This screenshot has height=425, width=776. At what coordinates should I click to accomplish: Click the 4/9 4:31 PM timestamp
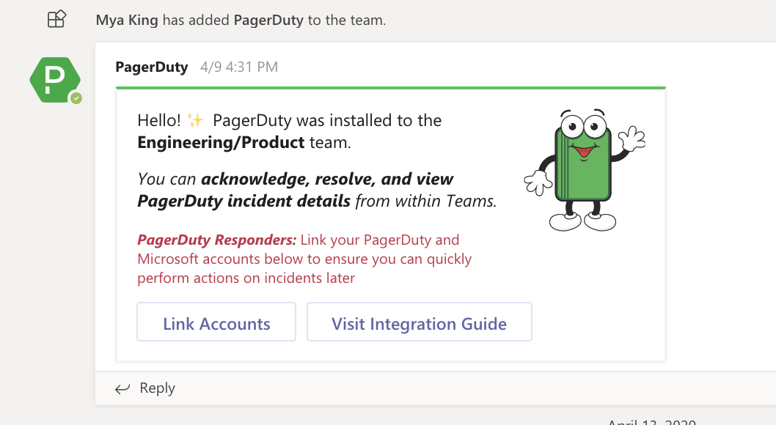click(239, 67)
